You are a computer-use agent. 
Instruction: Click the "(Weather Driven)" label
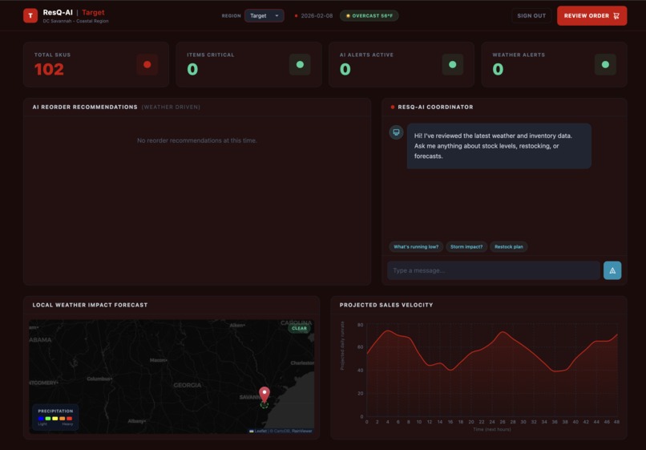click(x=171, y=107)
